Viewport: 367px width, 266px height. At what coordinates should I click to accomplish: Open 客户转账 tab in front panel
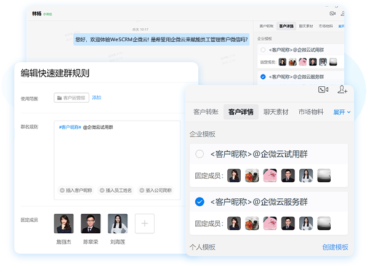(206, 112)
